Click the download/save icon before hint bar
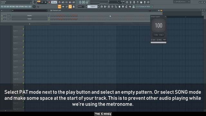This screenshot has height=116, width=206. (x=134, y=6)
